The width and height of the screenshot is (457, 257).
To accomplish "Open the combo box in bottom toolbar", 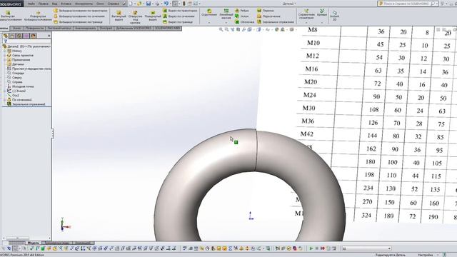I will tap(366, 248).
